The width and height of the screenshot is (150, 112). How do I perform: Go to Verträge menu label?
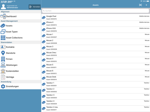[x=10, y=77]
